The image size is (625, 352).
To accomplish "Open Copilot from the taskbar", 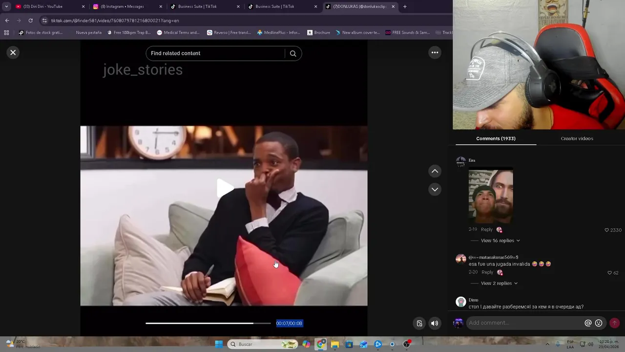I will coord(306,344).
